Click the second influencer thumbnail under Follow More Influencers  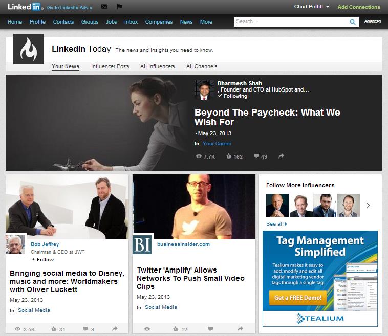301,205
